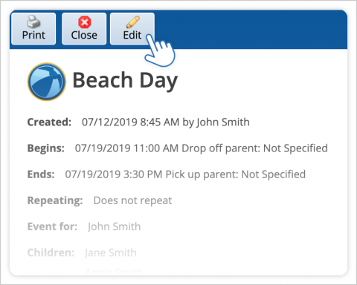Click the Print button

point(33,29)
